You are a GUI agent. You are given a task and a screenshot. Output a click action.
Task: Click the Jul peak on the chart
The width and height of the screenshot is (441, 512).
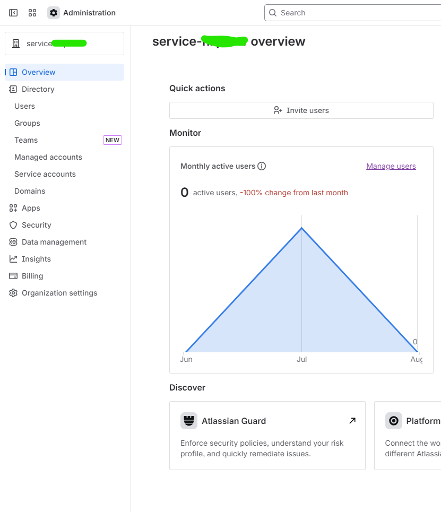302,228
